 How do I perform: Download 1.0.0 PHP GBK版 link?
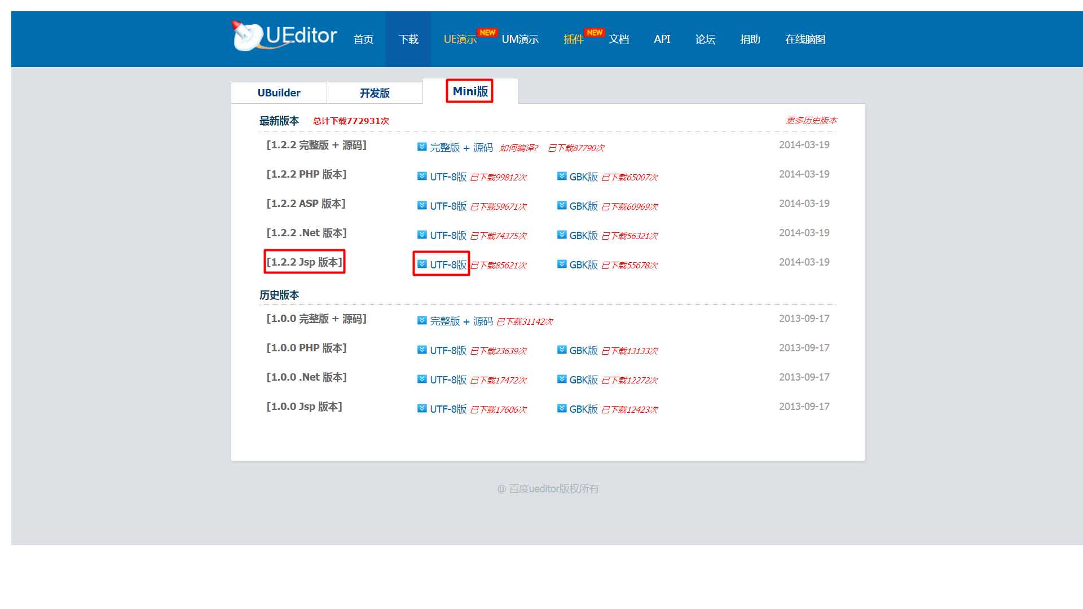point(583,351)
